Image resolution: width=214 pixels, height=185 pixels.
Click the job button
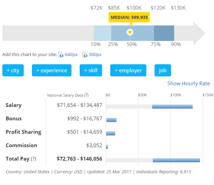(162, 70)
